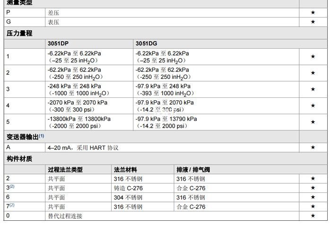
Task: Select the cell -13800kPa 至 13800kPa
Action: click(x=89, y=122)
